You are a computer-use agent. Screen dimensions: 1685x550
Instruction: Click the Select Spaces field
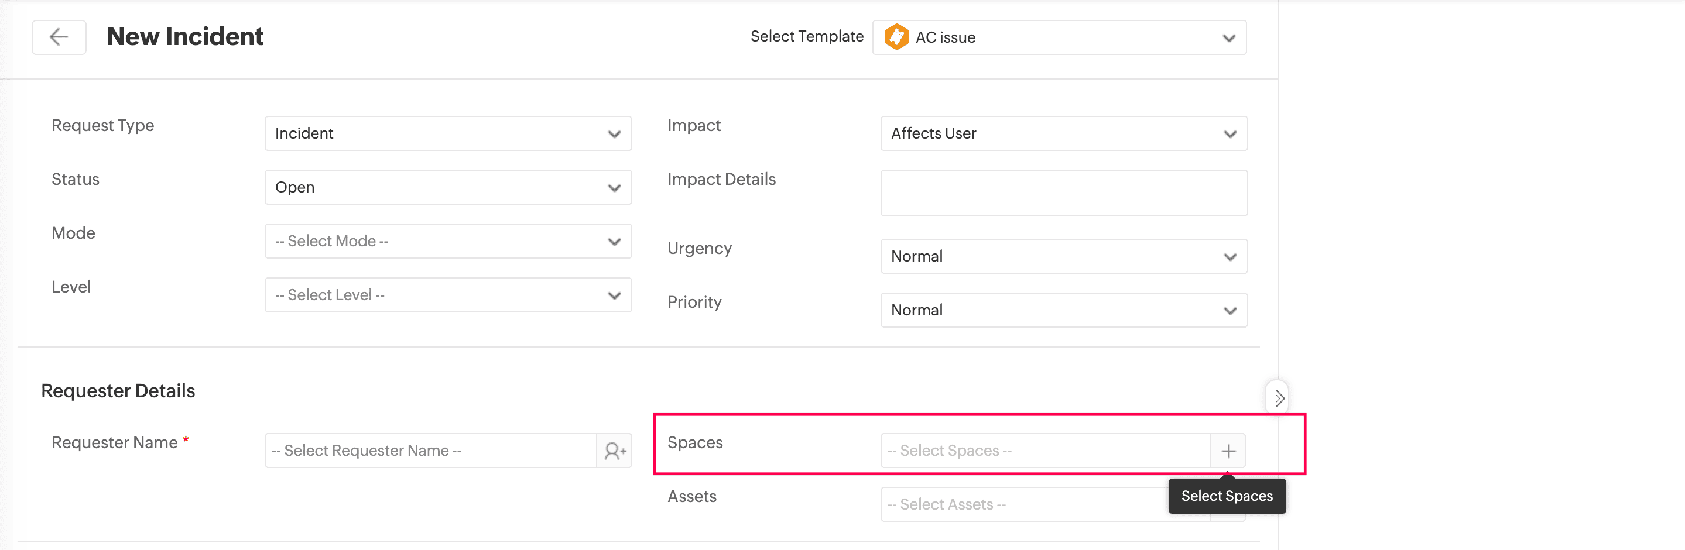1044,451
